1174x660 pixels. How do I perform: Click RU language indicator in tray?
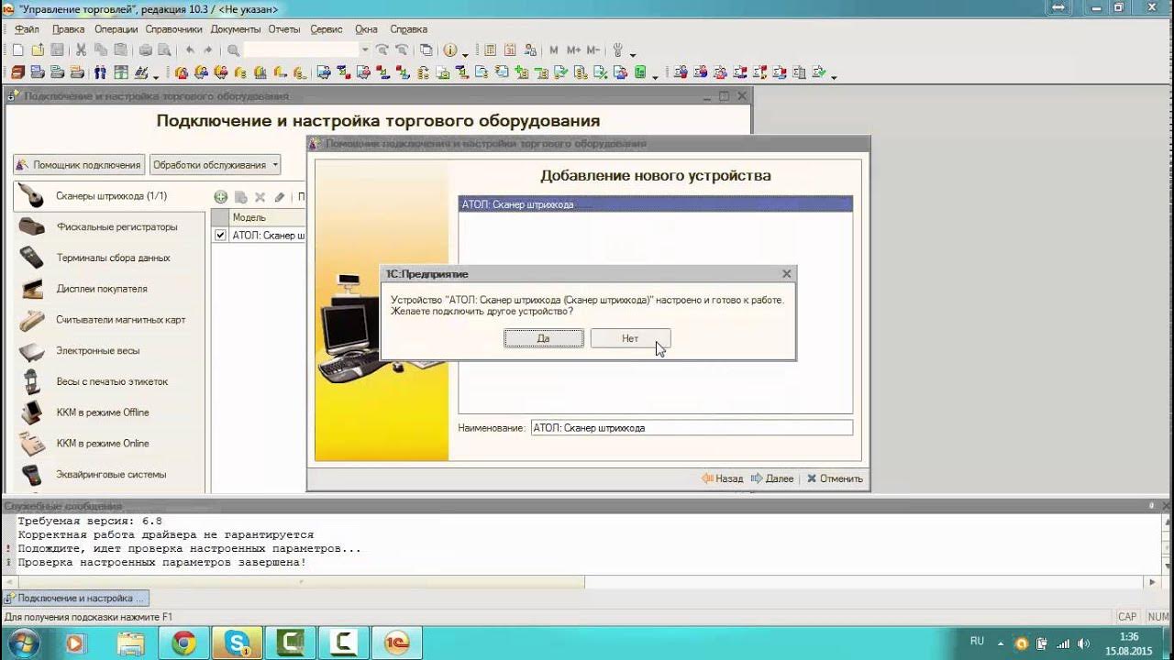tap(977, 641)
